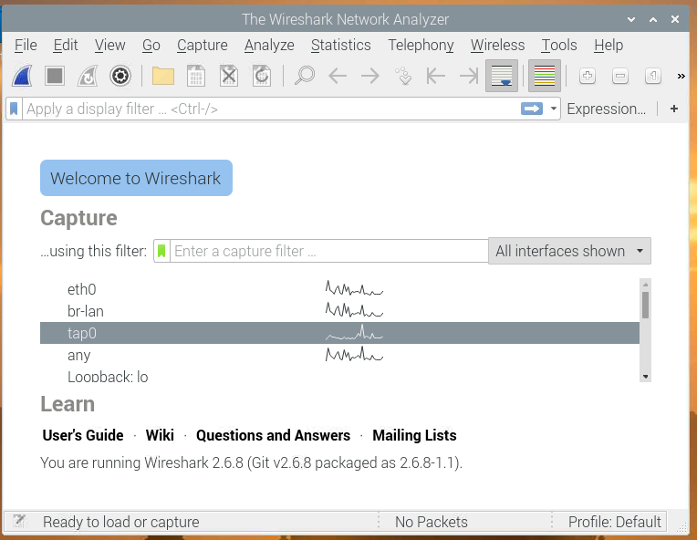The height and width of the screenshot is (540, 697).
Task: Reset packet text to normal size
Action: point(653,76)
